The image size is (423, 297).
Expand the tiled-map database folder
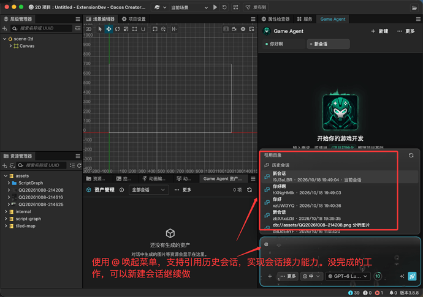pyautogui.click(x=6, y=226)
